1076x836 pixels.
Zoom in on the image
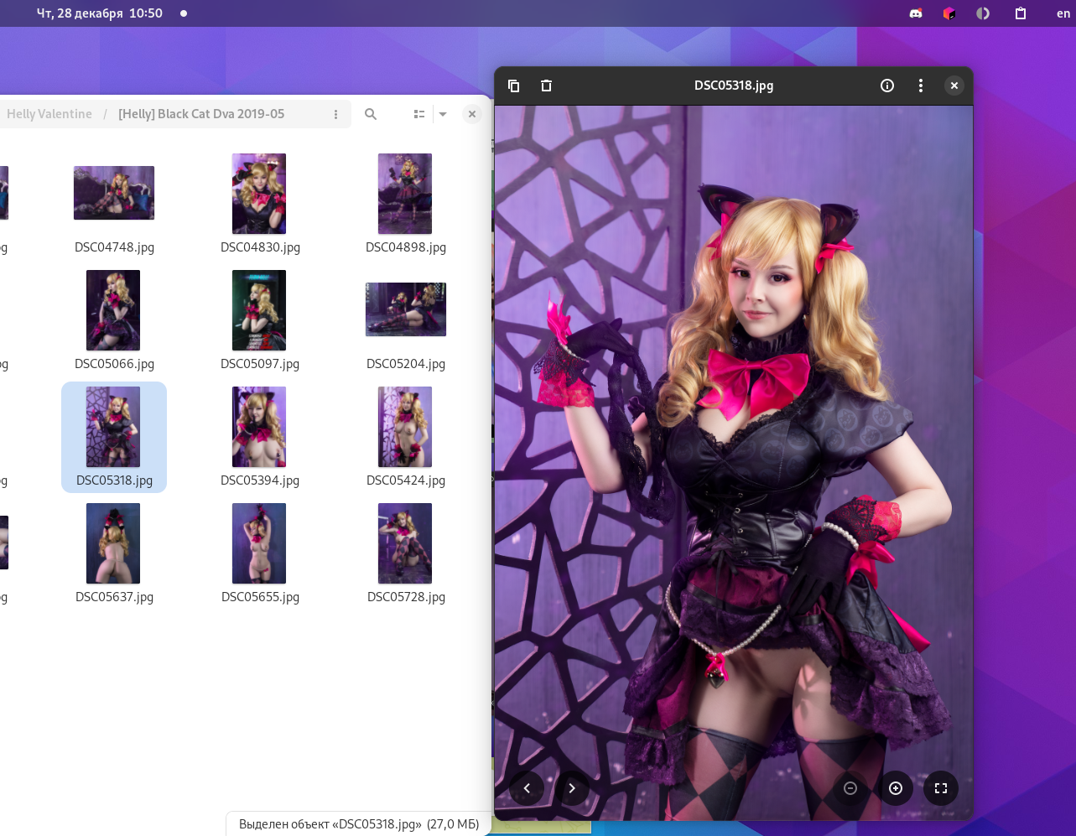pyautogui.click(x=896, y=788)
